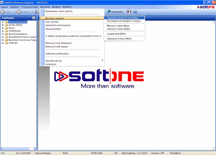216x155 pixels.
Task: Click the S1 application icon in title bar
Action: pos(2,2)
